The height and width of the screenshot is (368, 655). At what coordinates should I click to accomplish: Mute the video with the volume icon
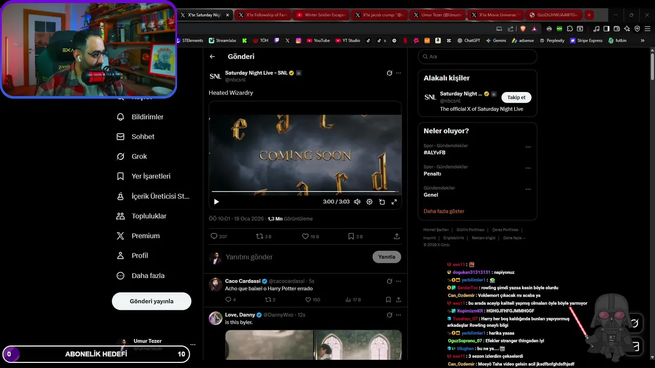click(x=357, y=202)
